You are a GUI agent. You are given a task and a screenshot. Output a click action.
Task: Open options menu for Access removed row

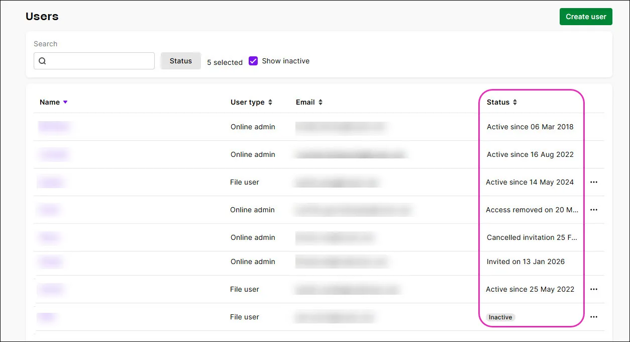[594, 210]
